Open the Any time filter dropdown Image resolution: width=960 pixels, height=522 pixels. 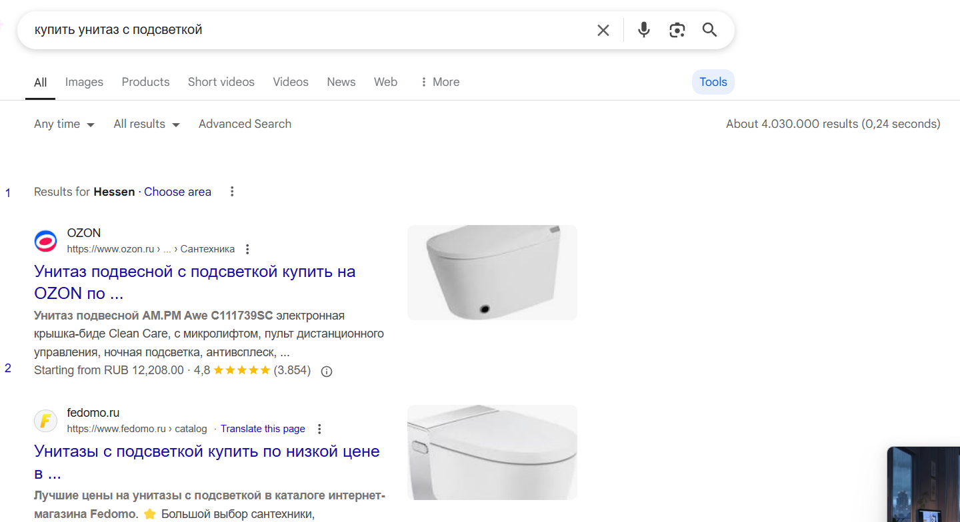(64, 124)
